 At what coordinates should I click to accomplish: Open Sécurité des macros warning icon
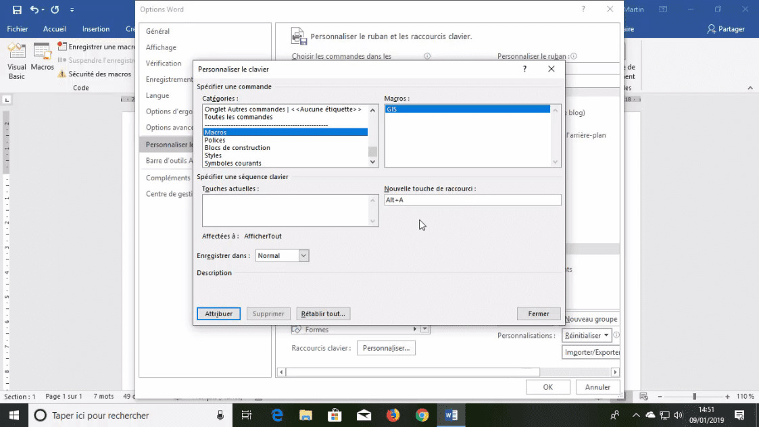(x=62, y=74)
